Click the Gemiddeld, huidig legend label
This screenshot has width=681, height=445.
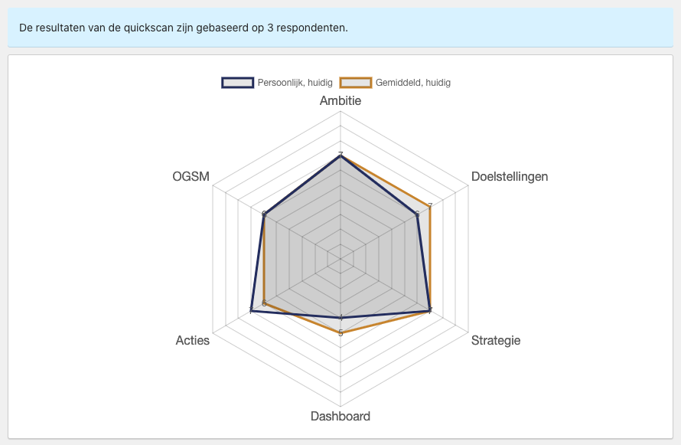pyautogui.click(x=413, y=83)
